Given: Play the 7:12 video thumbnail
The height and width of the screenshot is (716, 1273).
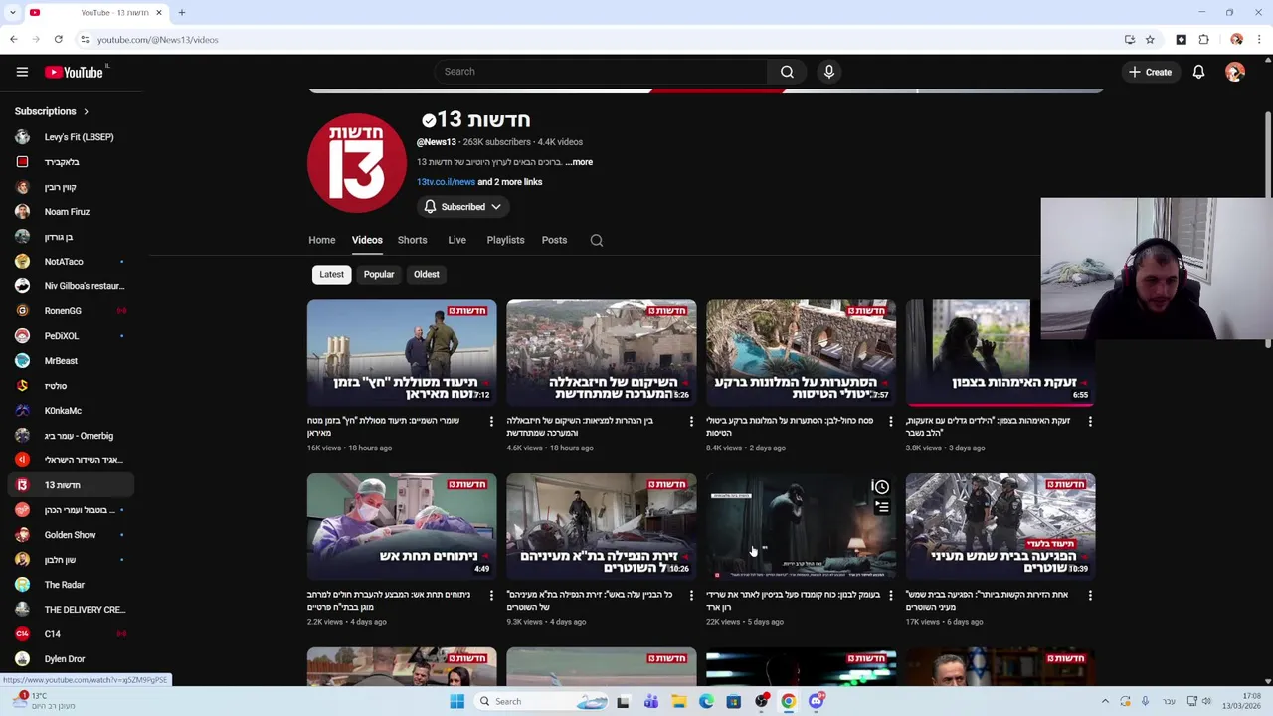Looking at the screenshot, I should 402,353.
